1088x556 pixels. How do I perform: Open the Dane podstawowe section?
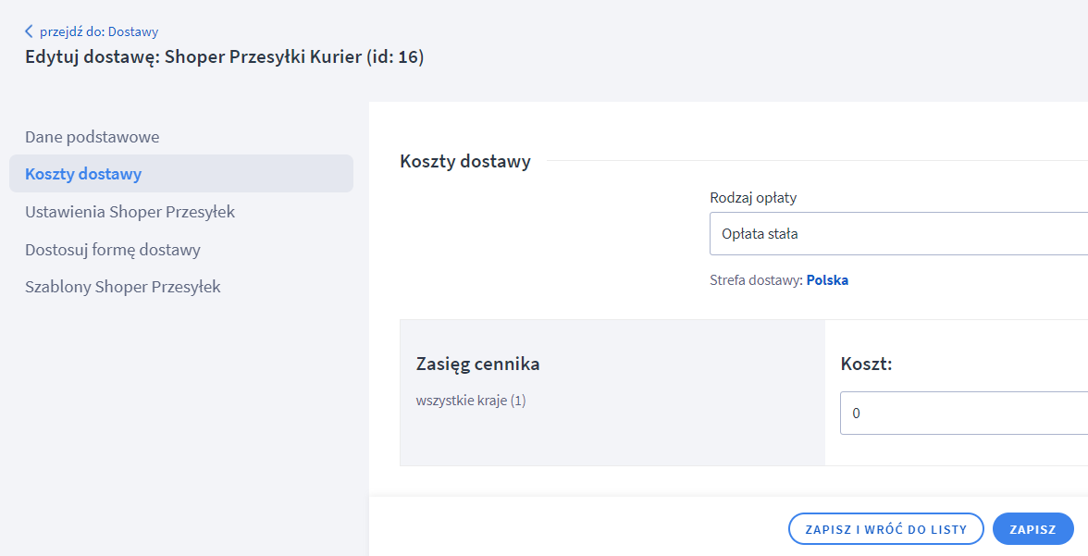[x=93, y=137]
